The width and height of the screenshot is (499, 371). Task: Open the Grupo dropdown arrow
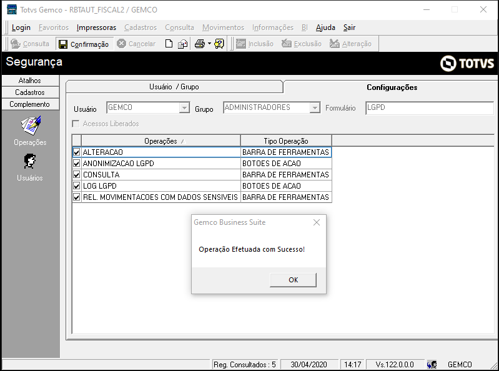315,108
